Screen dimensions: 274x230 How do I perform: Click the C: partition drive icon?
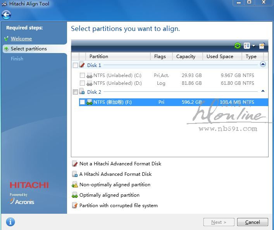click(x=90, y=76)
